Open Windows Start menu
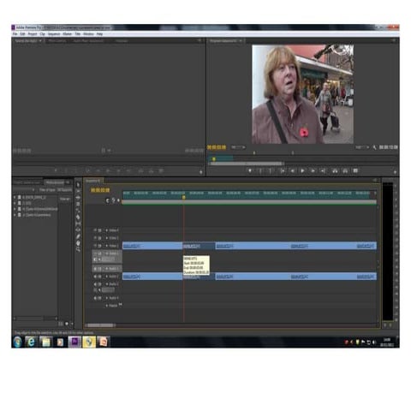 coord(17,342)
